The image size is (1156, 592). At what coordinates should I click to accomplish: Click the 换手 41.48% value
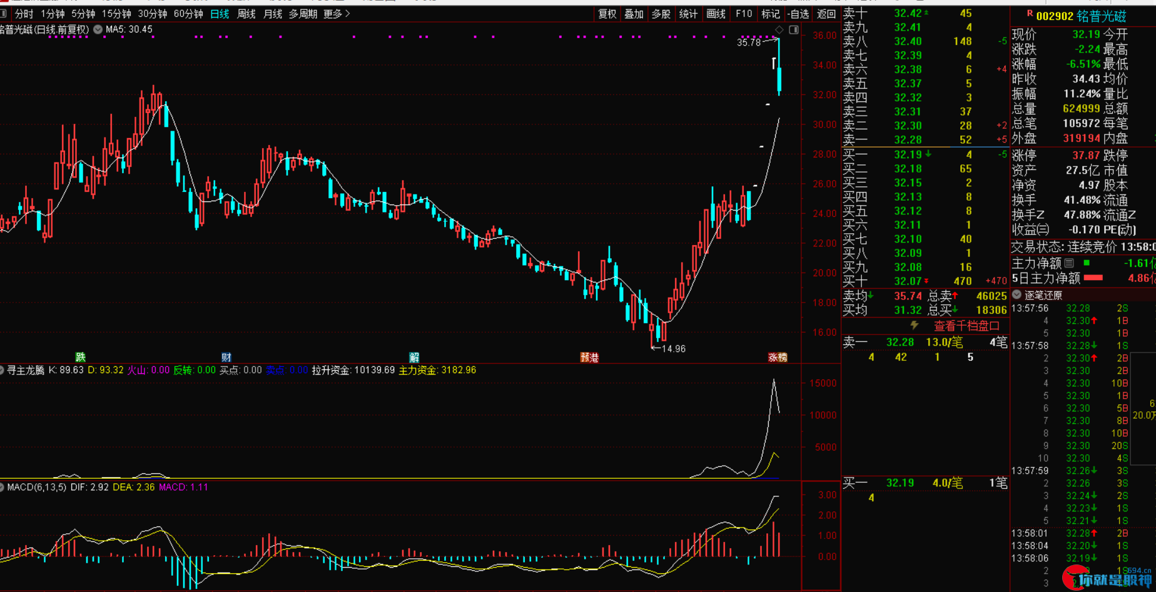(1082, 200)
